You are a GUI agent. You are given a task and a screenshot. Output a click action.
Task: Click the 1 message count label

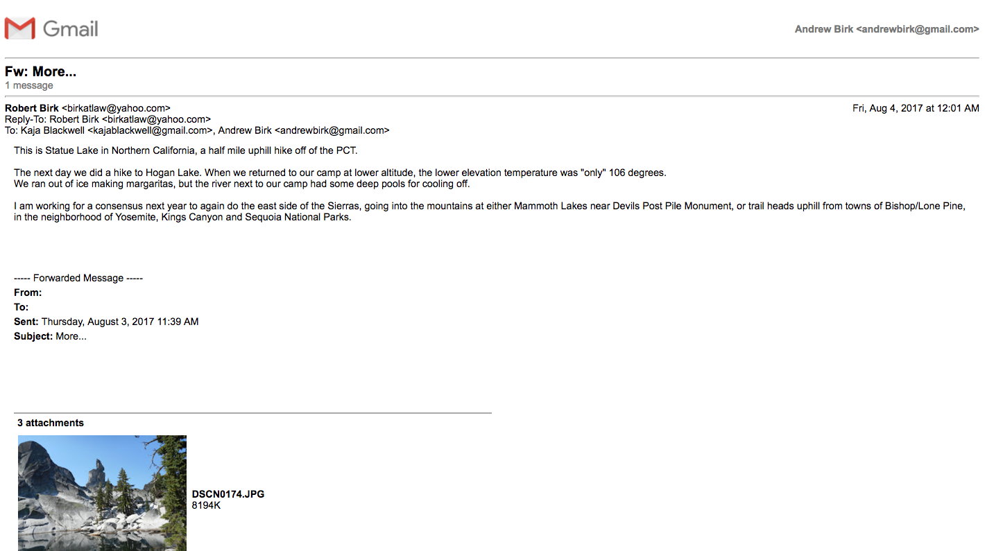pyautogui.click(x=29, y=85)
